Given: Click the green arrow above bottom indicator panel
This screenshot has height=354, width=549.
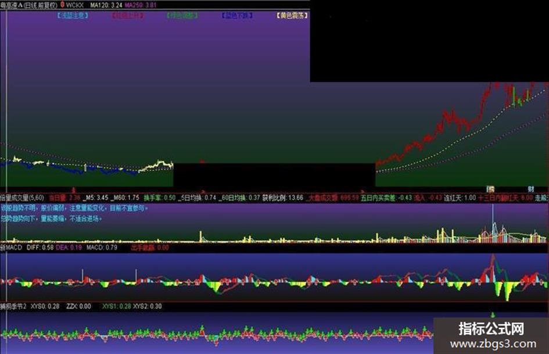Looking at the screenshot, I should tap(493, 314).
